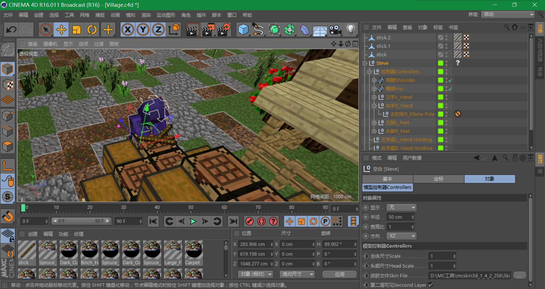
Task: Activate the Scale tool in top toolbar
Action: pos(77,29)
